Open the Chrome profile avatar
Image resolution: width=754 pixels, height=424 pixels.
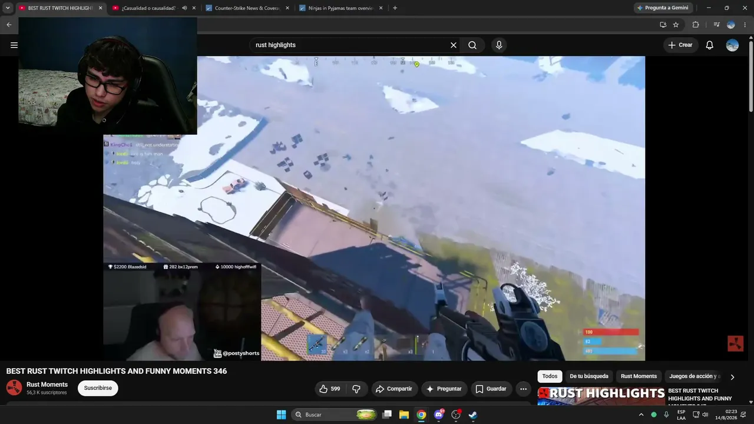tap(731, 25)
